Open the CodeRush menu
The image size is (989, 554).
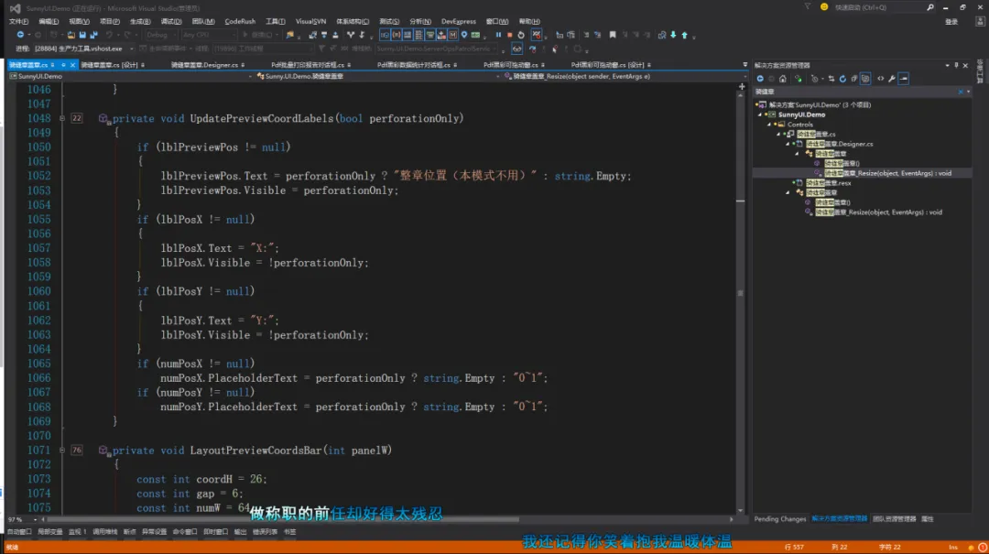[240, 21]
